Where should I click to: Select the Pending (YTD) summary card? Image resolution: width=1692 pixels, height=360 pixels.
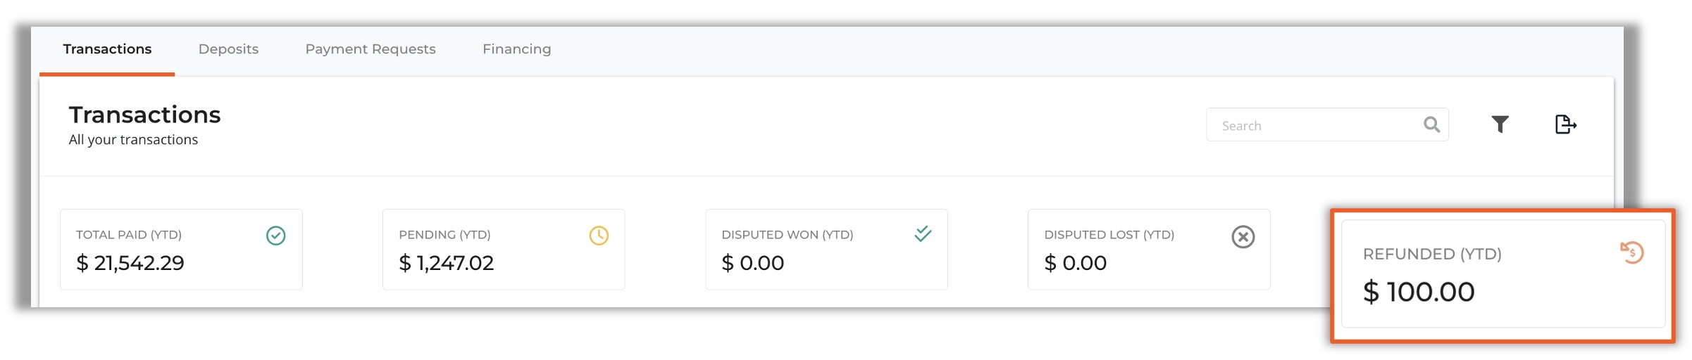[x=504, y=250]
